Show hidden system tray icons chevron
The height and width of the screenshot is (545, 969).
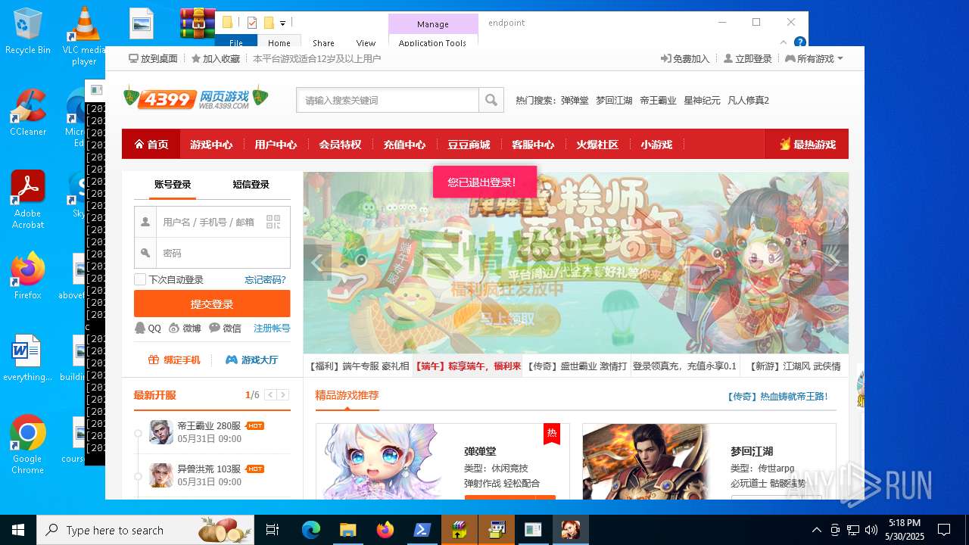coord(816,530)
